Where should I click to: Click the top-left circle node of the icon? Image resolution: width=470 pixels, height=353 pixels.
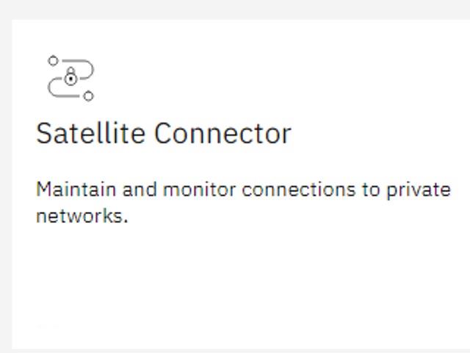(x=53, y=60)
